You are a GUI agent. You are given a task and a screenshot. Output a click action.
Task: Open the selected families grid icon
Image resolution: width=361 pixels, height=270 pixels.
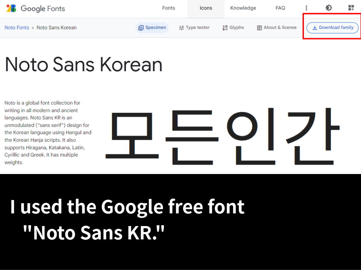(351, 8)
